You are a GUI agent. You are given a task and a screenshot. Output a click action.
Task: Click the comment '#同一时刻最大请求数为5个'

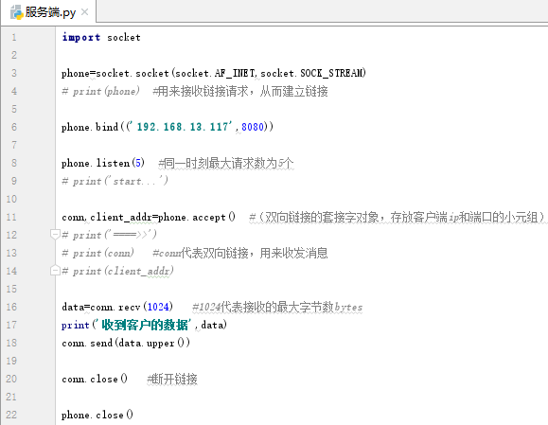(226, 163)
